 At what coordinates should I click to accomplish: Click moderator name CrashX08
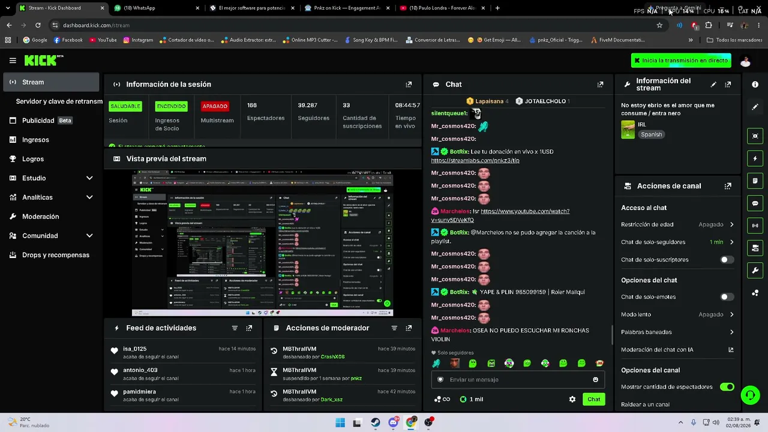332,357
